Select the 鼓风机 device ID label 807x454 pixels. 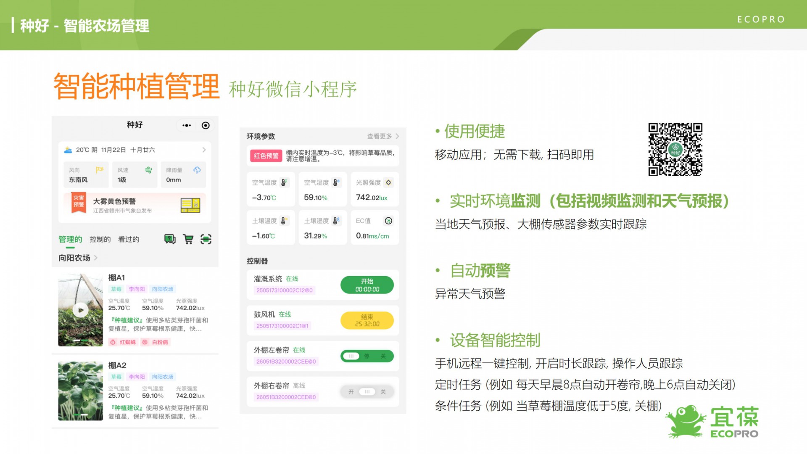(x=282, y=326)
